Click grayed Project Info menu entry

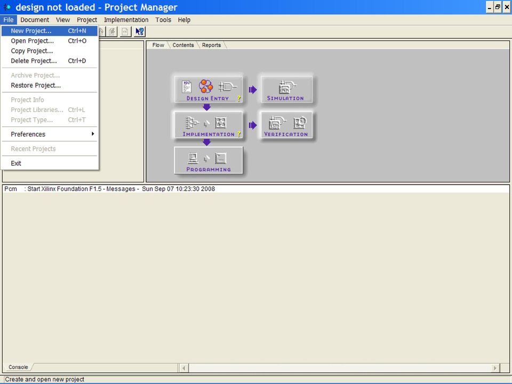pos(50,100)
